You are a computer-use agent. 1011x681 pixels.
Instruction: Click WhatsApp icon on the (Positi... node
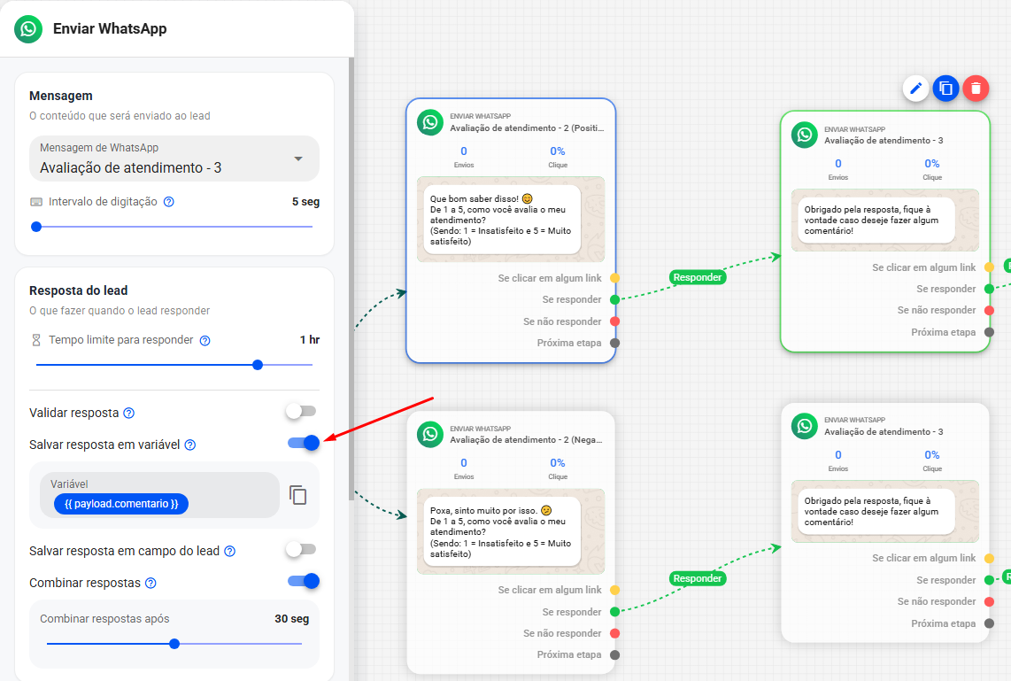pyautogui.click(x=430, y=122)
